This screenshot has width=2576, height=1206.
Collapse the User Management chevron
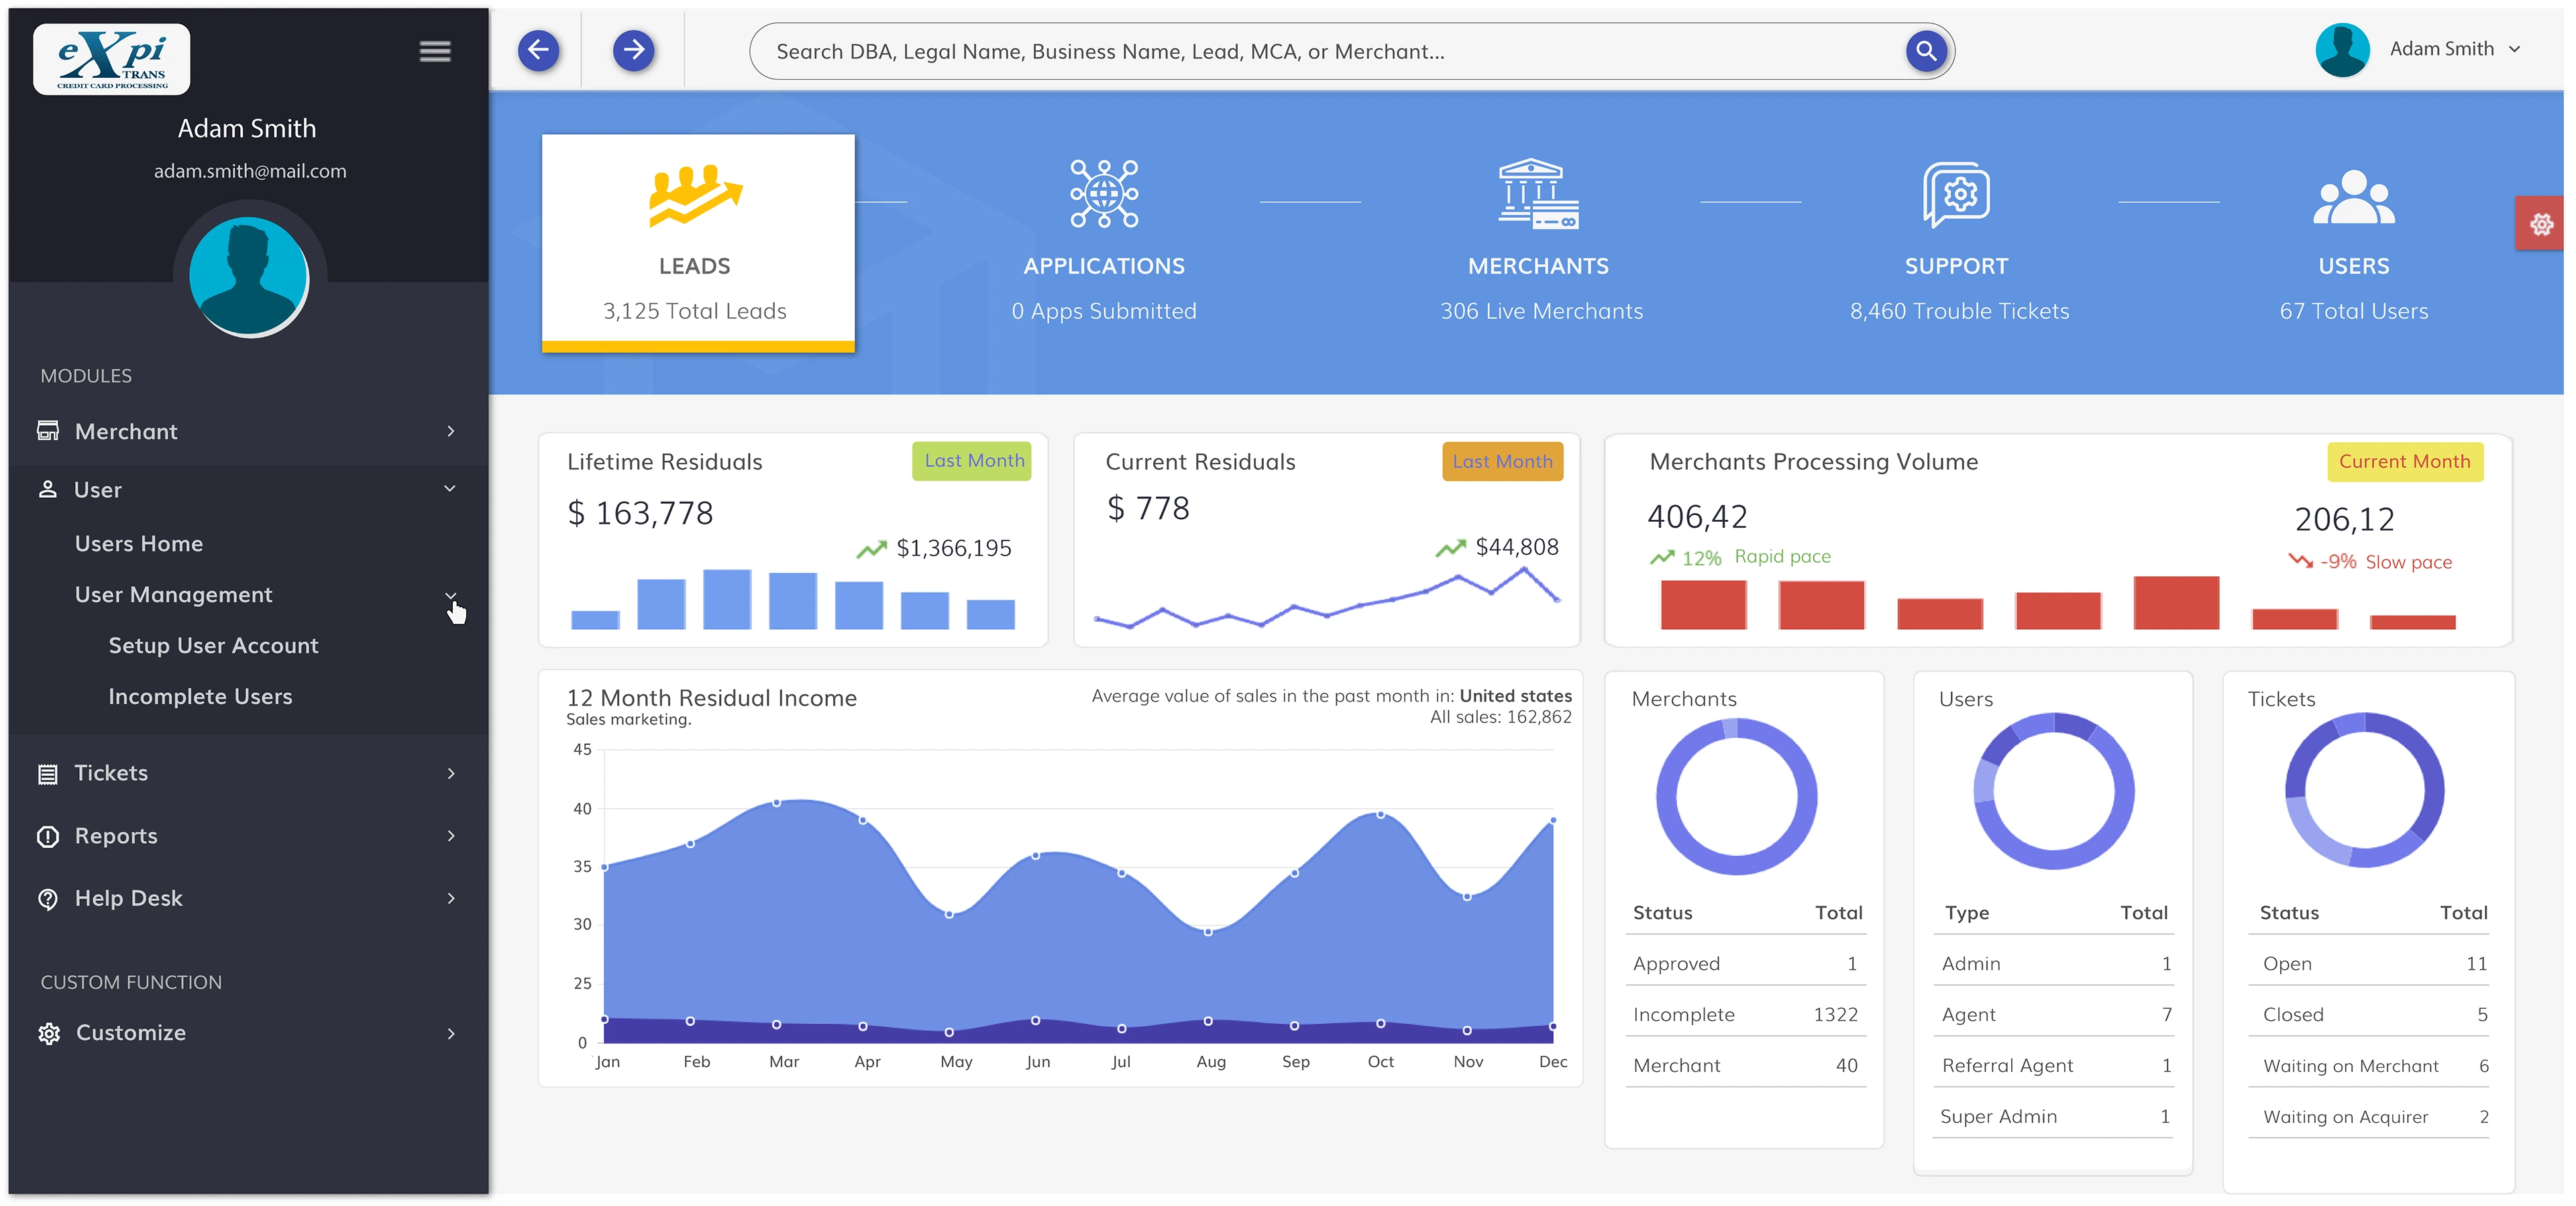450,595
